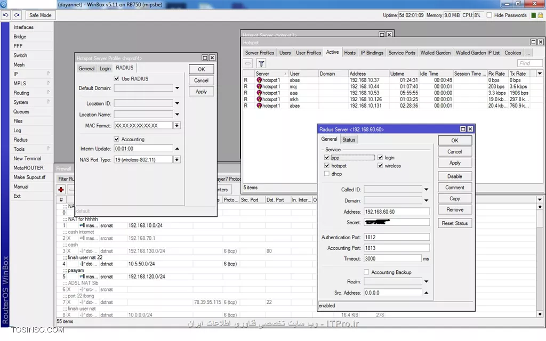Toggle the ppp service checkbox
The height and width of the screenshot is (341, 546).
click(327, 158)
